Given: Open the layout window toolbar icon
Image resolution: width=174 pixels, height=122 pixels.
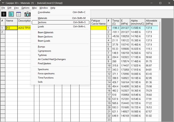Looking at the screenshot, I should tap(11, 14).
